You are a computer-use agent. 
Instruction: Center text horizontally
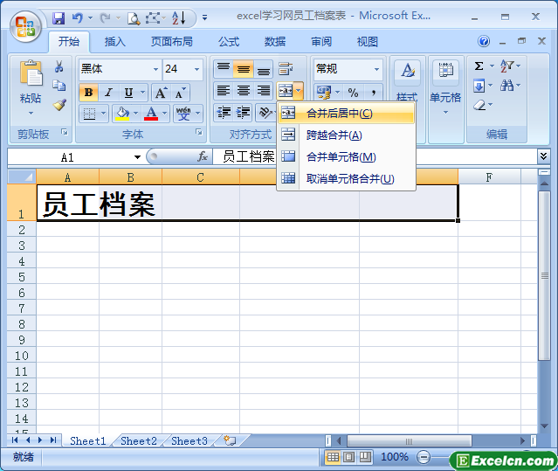point(244,91)
